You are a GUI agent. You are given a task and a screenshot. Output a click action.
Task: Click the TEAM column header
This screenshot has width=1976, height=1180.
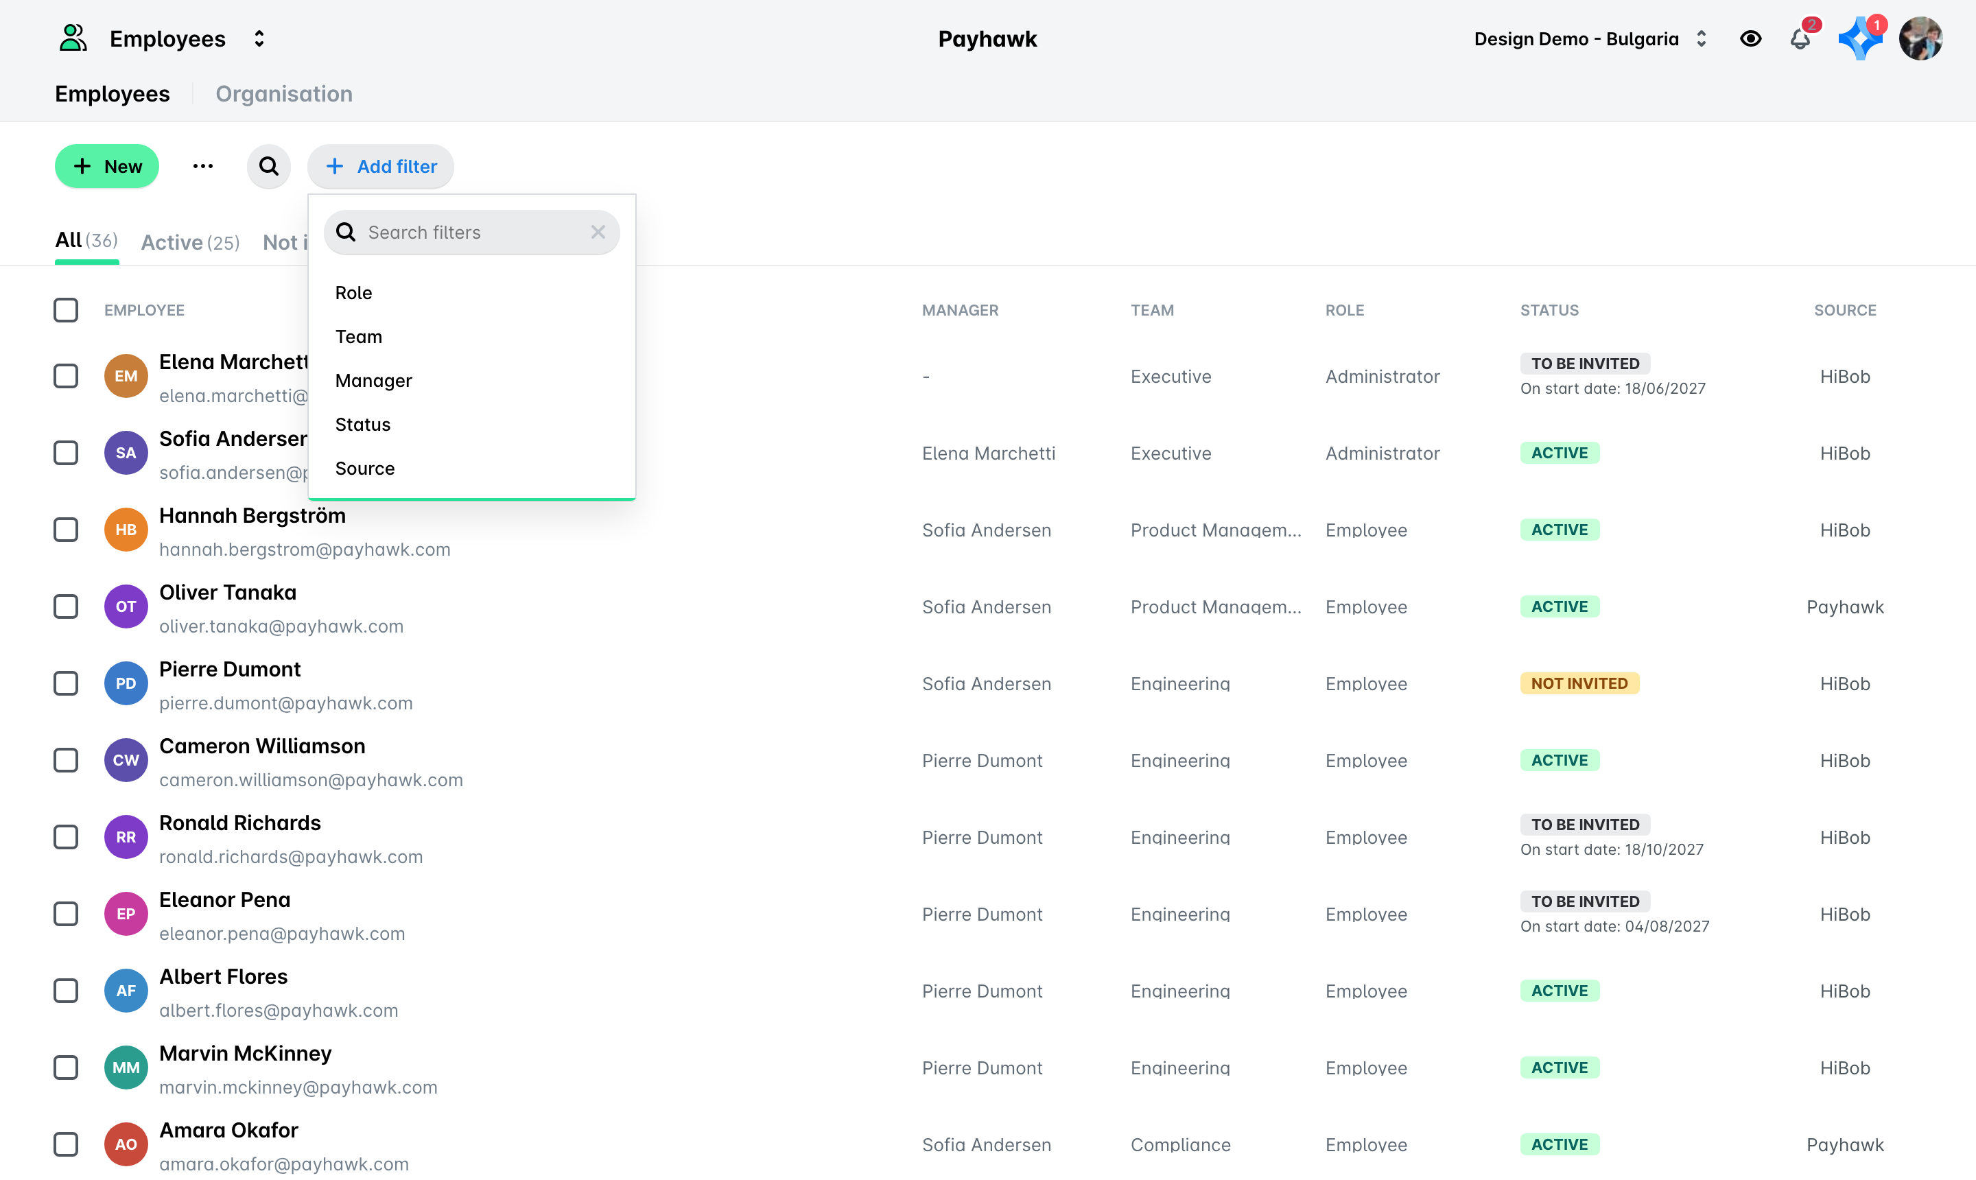(x=1152, y=310)
